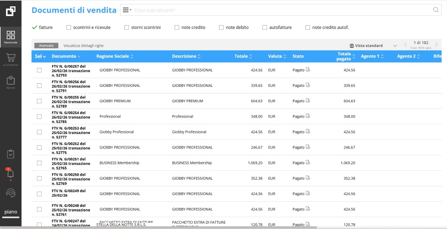
Task: Enable the scontrini e ricevute checkbox
Action: 69,28
